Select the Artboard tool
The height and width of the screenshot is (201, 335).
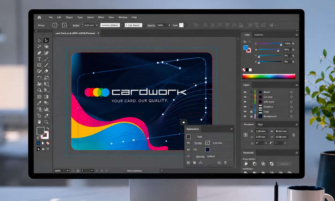tap(39, 116)
